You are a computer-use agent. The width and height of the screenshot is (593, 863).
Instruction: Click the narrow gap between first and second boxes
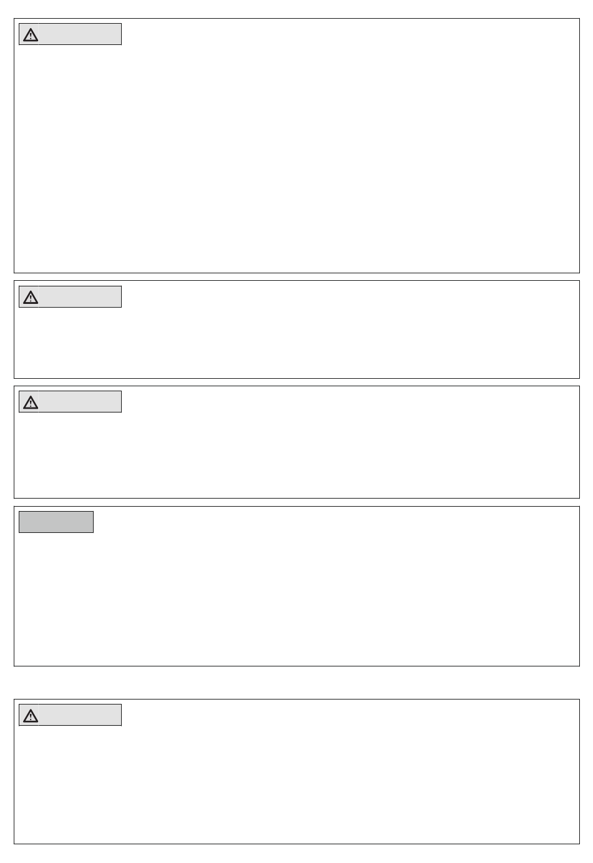coord(296,277)
